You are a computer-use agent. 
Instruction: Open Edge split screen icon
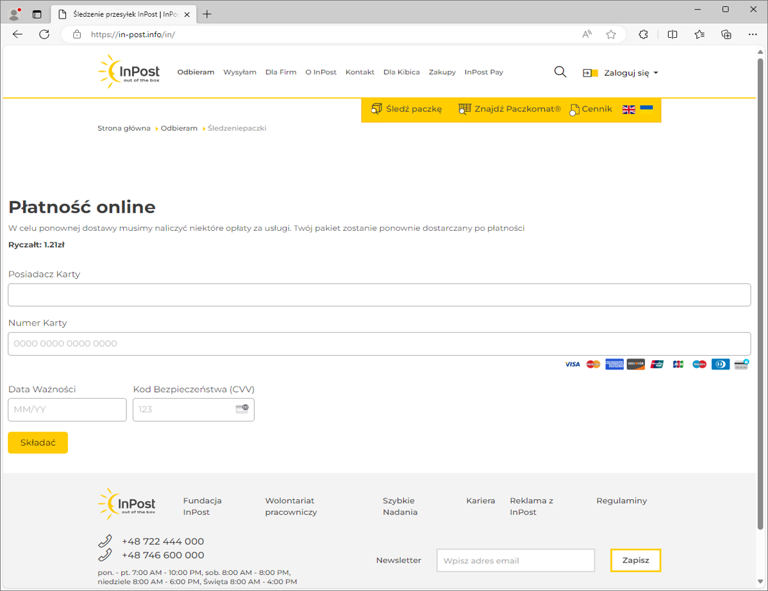[672, 35]
